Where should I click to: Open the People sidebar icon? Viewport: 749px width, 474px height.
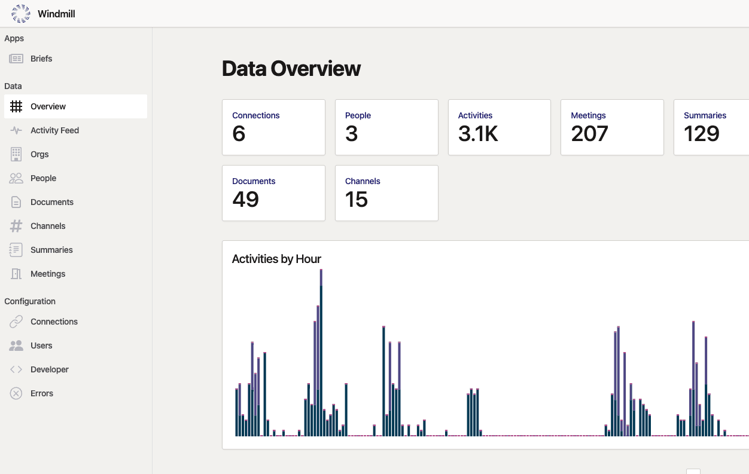click(x=16, y=178)
